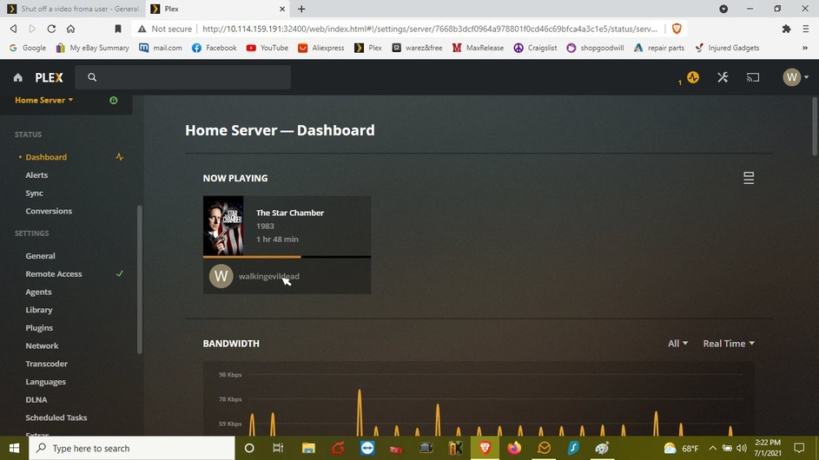
Task: Open Firefox from the taskbar
Action: pyautogui.click(x=514, y=448)
